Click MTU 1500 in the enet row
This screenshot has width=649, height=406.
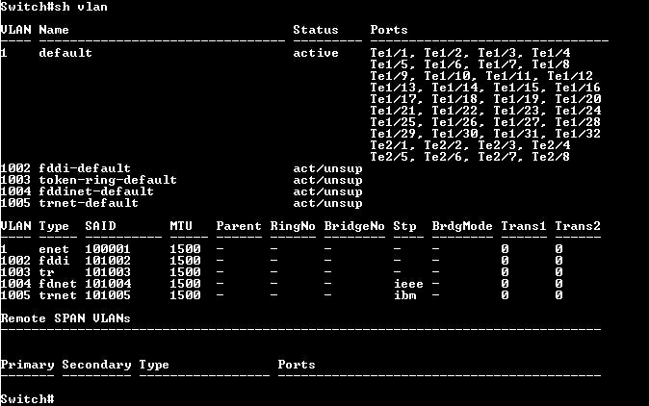185,249
